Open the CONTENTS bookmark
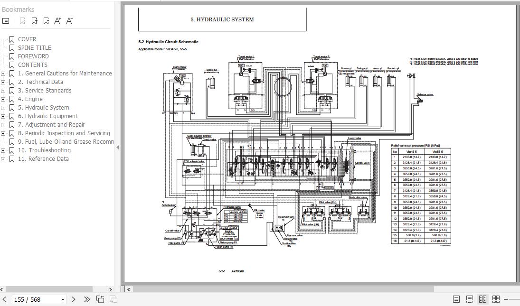The image size is (520, 306). click(x=32, y=65)
